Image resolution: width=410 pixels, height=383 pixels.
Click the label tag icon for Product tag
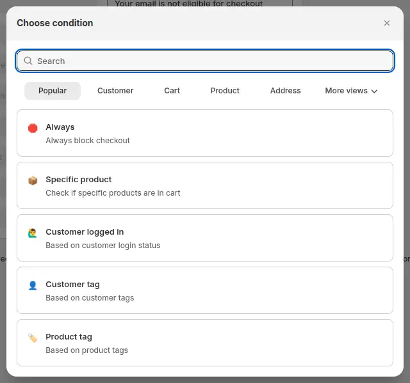coord(33,338)
